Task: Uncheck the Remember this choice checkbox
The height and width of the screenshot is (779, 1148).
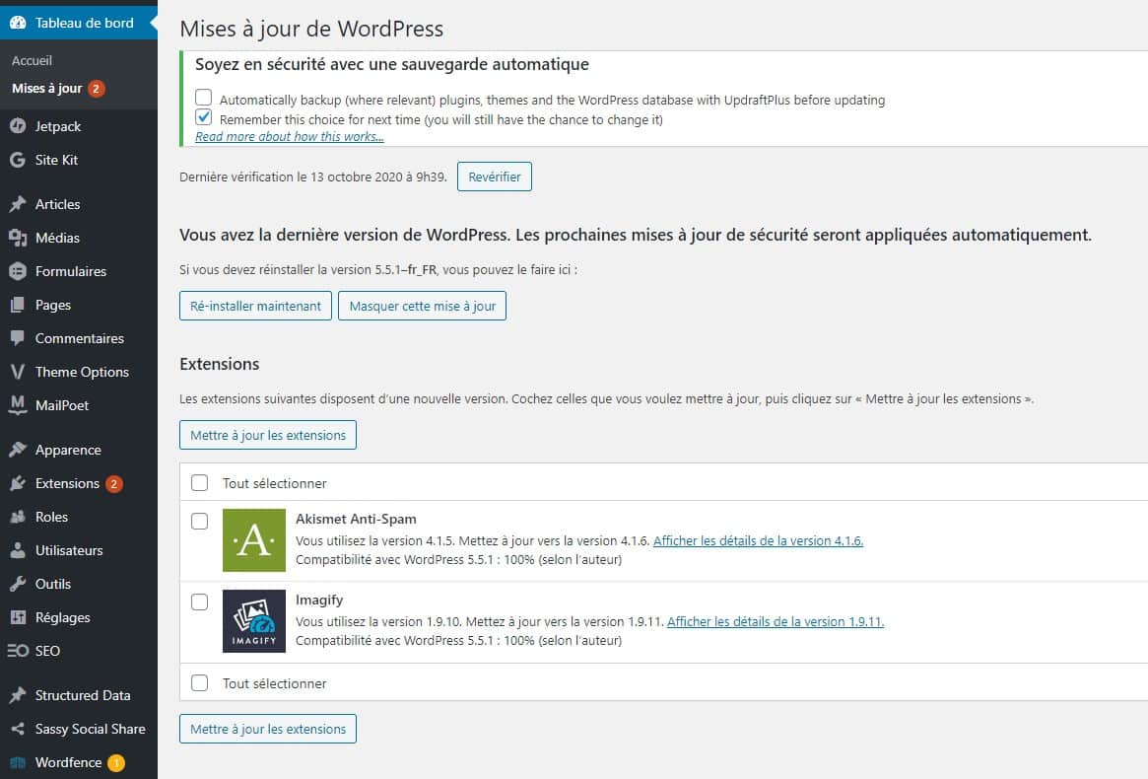Action: pos(203,116)
